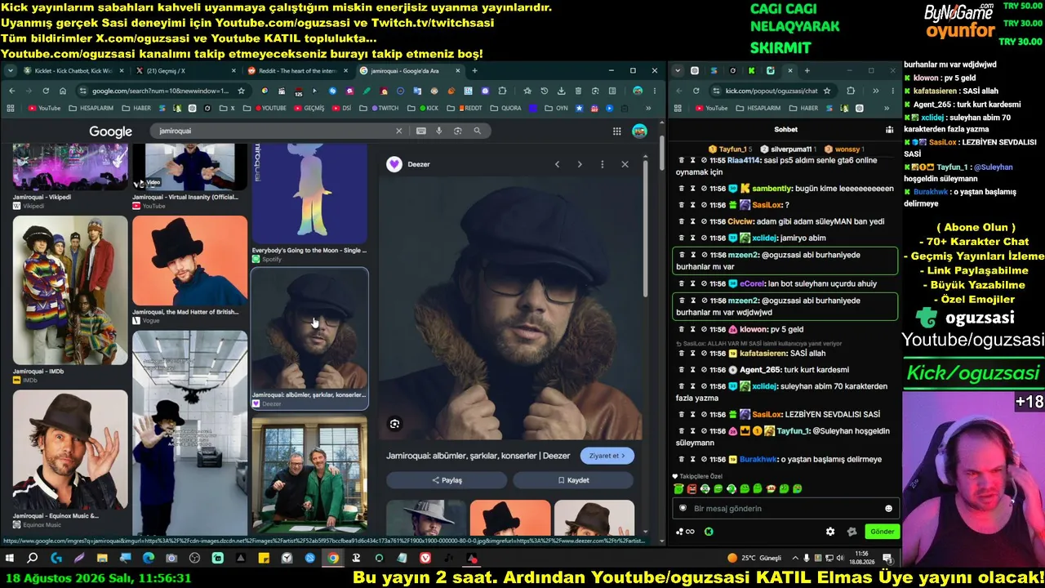This screenshot has height=588, width=1045.
Task: Go to Google homepage via logo
Action: click(x=111, y=131)
